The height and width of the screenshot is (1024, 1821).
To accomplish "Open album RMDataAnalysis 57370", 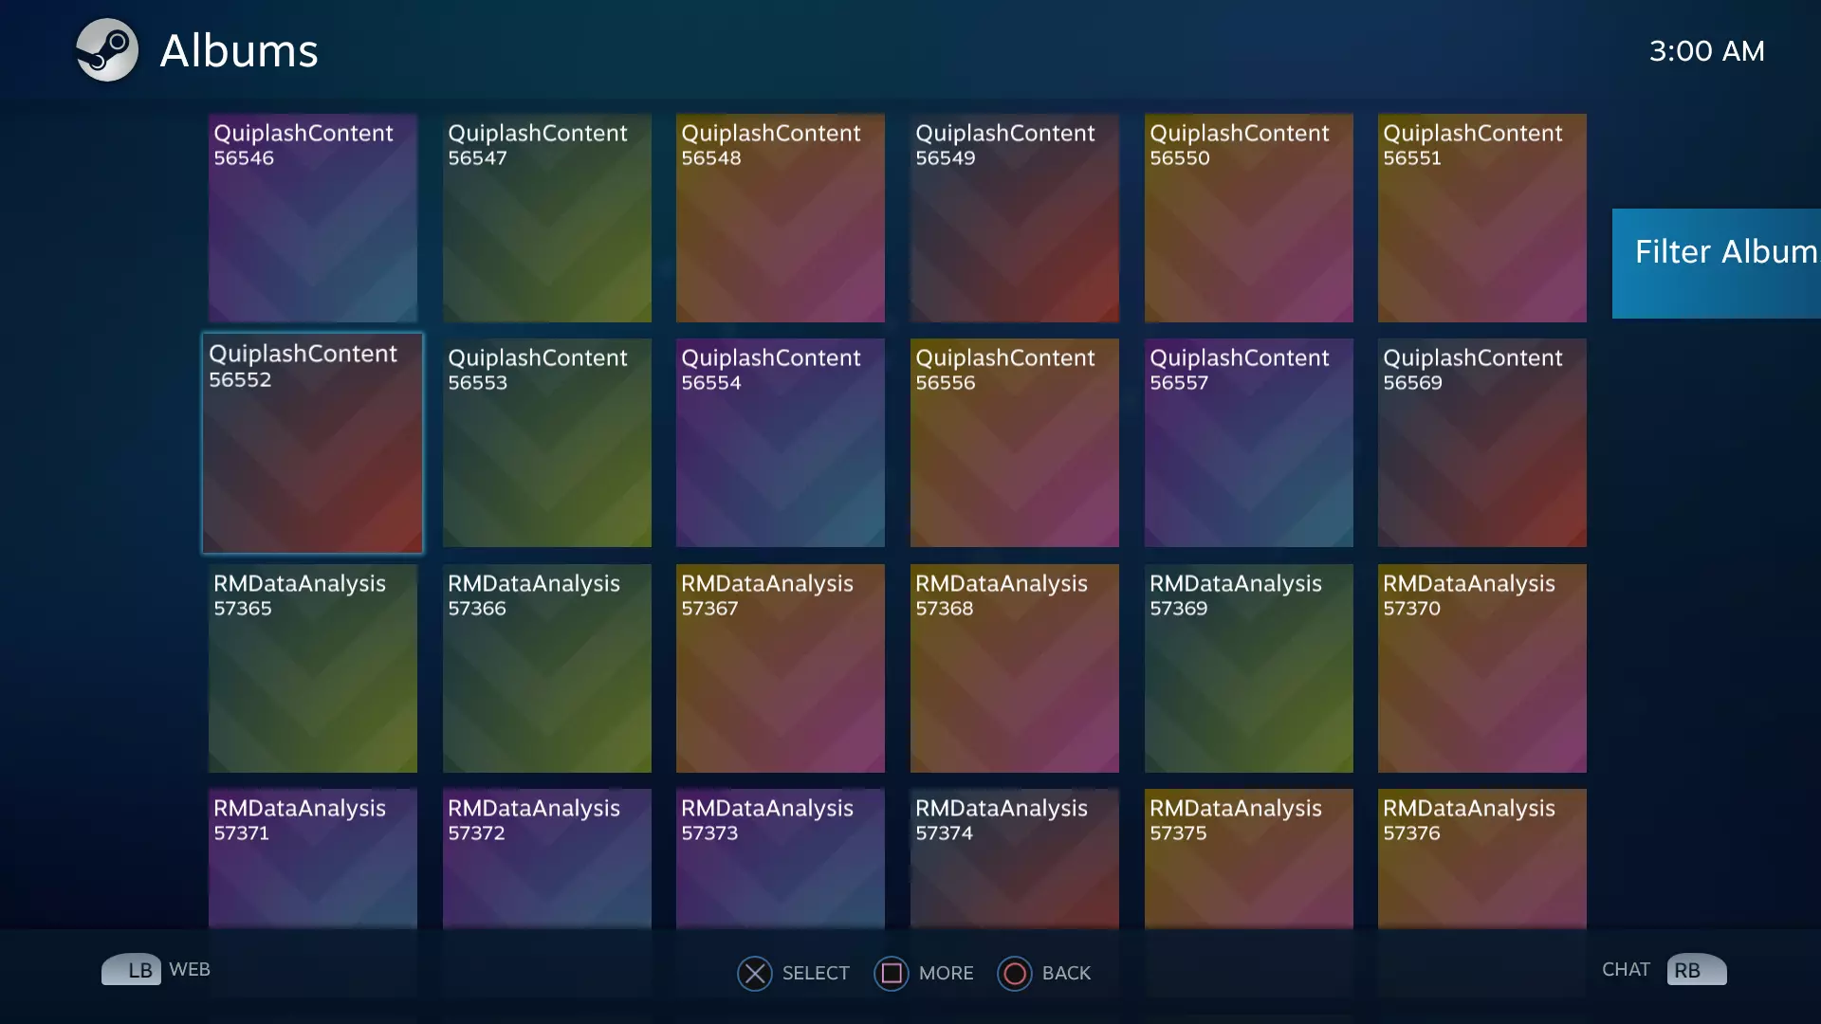I will tap(1481, 668).
